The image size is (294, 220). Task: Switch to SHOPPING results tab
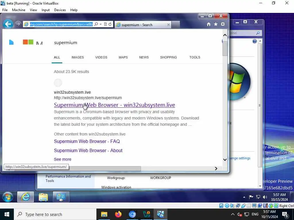pos(168,57)
